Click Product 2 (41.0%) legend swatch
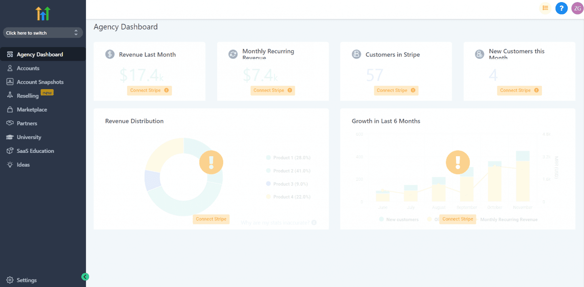Viewport: 584px width, 287px height. tap(268, 171)
